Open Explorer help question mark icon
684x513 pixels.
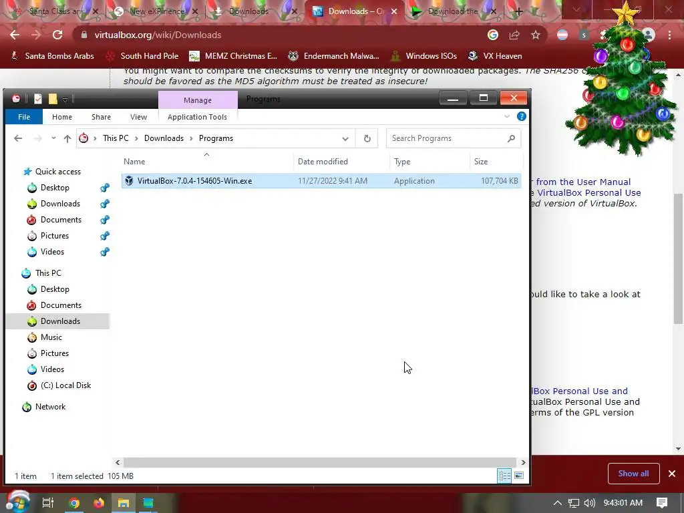pos(521,116)
